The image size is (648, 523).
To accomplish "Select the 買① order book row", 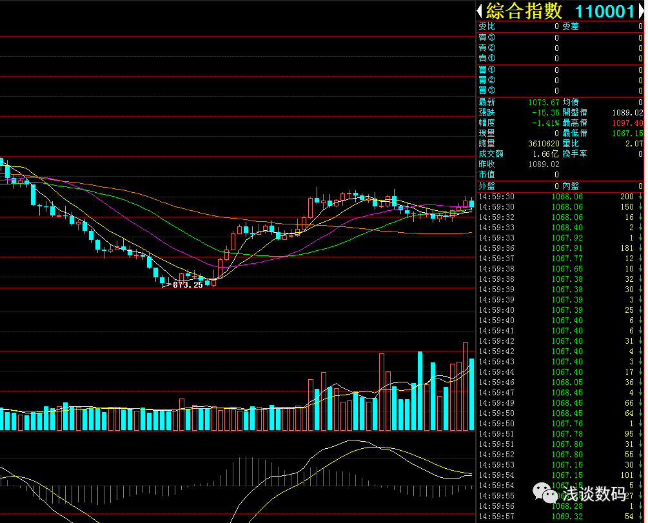I will 560,70.
